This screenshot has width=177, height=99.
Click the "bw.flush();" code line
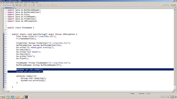22,59
